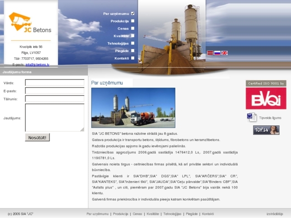Focus the Jautājums text area
The height and width of the screenshot is (218, 291).
(55, 117)
